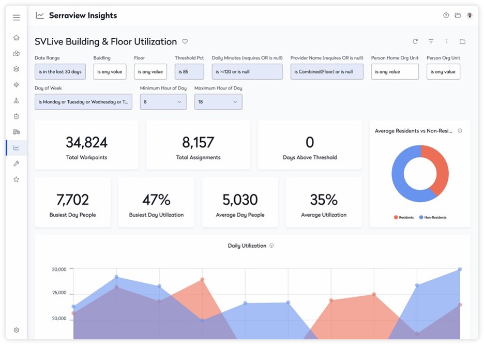Open settings gear at sidebar bottom

click(x=17, y=330)
